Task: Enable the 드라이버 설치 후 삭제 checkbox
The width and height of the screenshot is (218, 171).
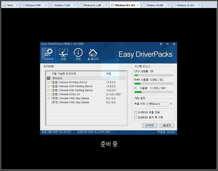Action: [x=136, y=117]
